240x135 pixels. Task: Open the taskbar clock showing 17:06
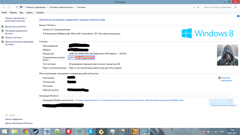[x=232, y=132]
